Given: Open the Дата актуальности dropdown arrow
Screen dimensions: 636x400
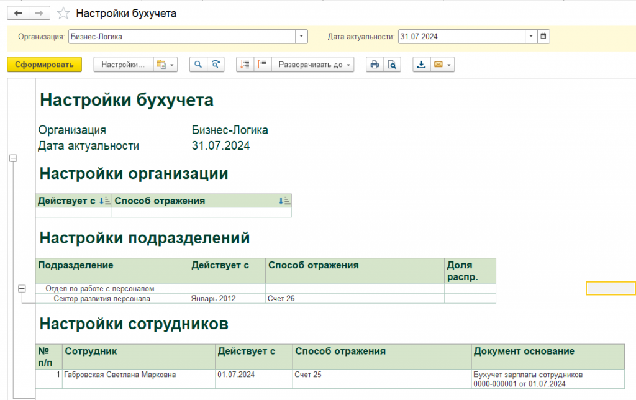Looking at the screenshot, I should pyautogui.click(x=531, y=37).
